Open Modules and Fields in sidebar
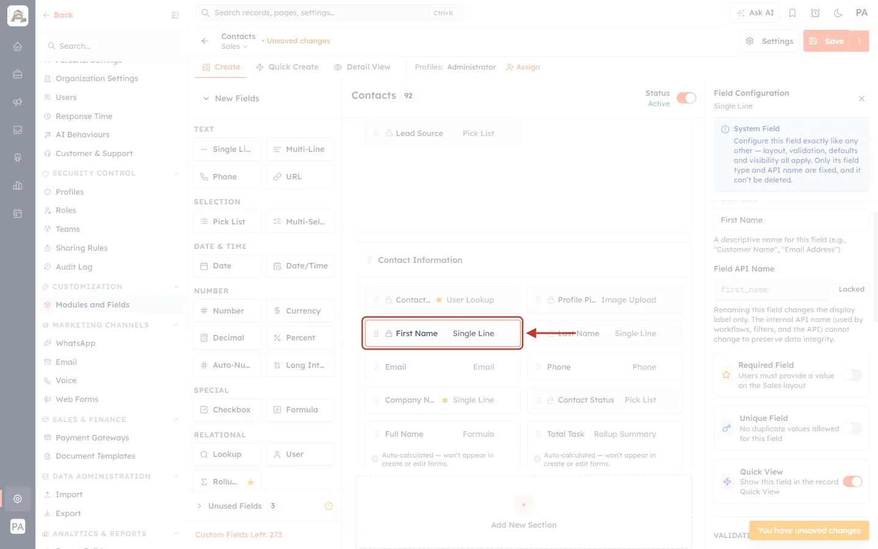The height and width of the screenshot is (549, 878). coord(92,305)
